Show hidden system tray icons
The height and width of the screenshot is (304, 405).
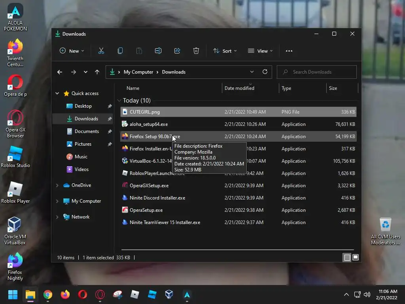coord(346,294)
